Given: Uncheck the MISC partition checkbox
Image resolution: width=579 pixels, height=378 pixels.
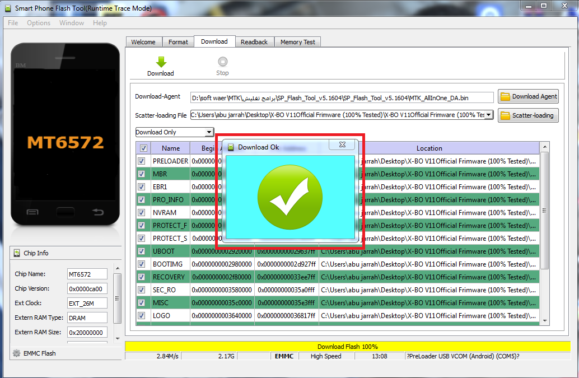Looking at the screenshot, I should tap(142, 303).
